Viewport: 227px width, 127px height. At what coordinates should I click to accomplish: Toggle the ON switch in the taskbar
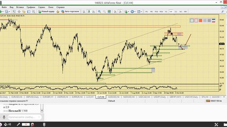coord(26,124)
